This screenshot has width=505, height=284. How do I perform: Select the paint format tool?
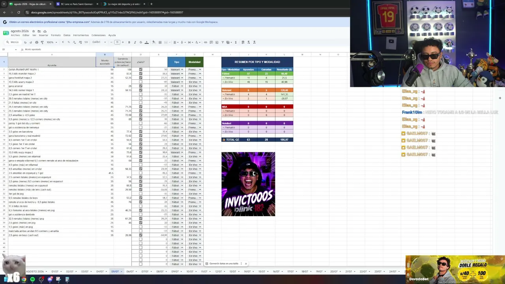pos(42,42)
